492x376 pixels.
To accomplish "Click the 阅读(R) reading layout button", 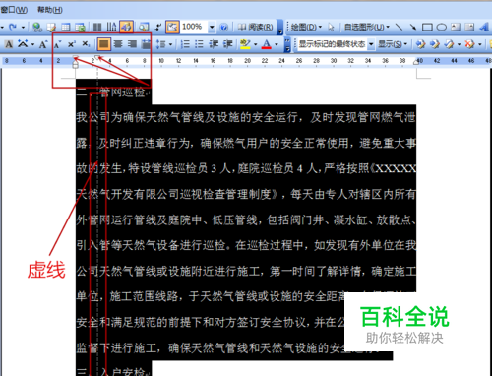I will [x=255, y=27].
